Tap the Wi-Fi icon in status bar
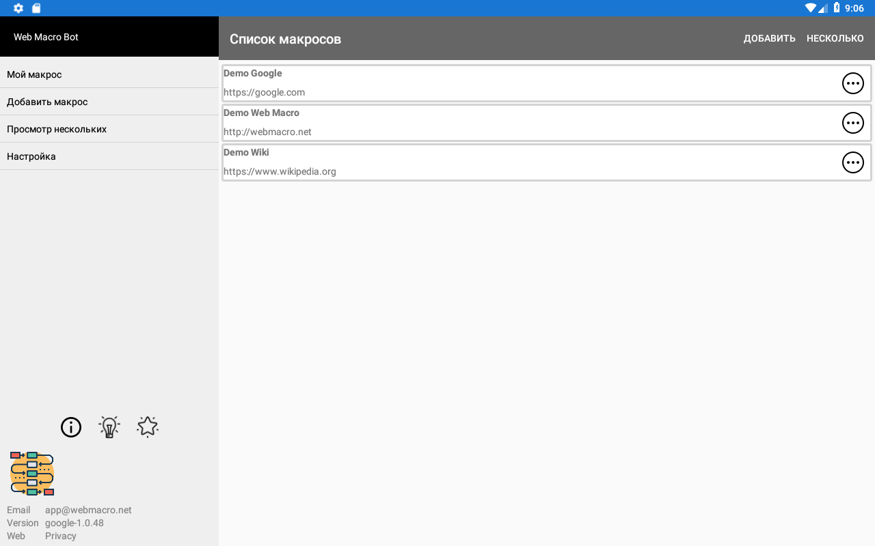The image size is (875, 546). (811, 8)
